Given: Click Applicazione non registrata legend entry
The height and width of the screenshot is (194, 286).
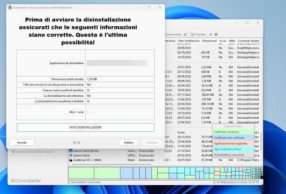Looking at the screenshot, I should pos(233,143).
